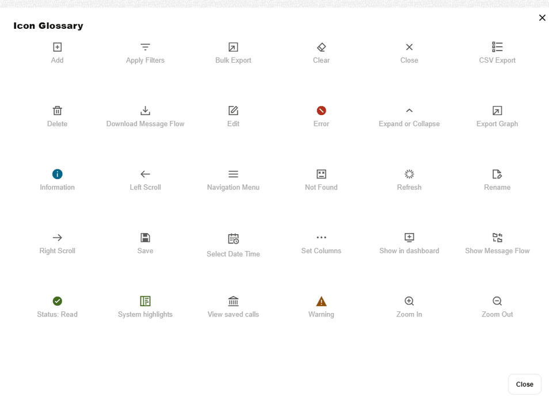
Task: Click the Download Message Flow icon
Action: [145, 110]
